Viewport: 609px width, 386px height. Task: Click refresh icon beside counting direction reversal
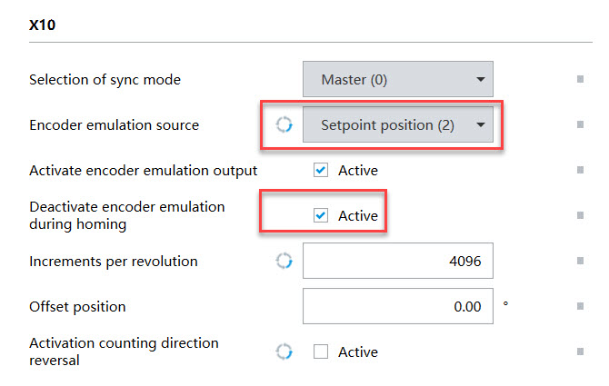284,351
